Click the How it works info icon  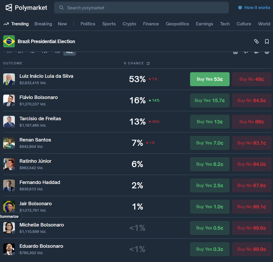[x=240, y=8]
